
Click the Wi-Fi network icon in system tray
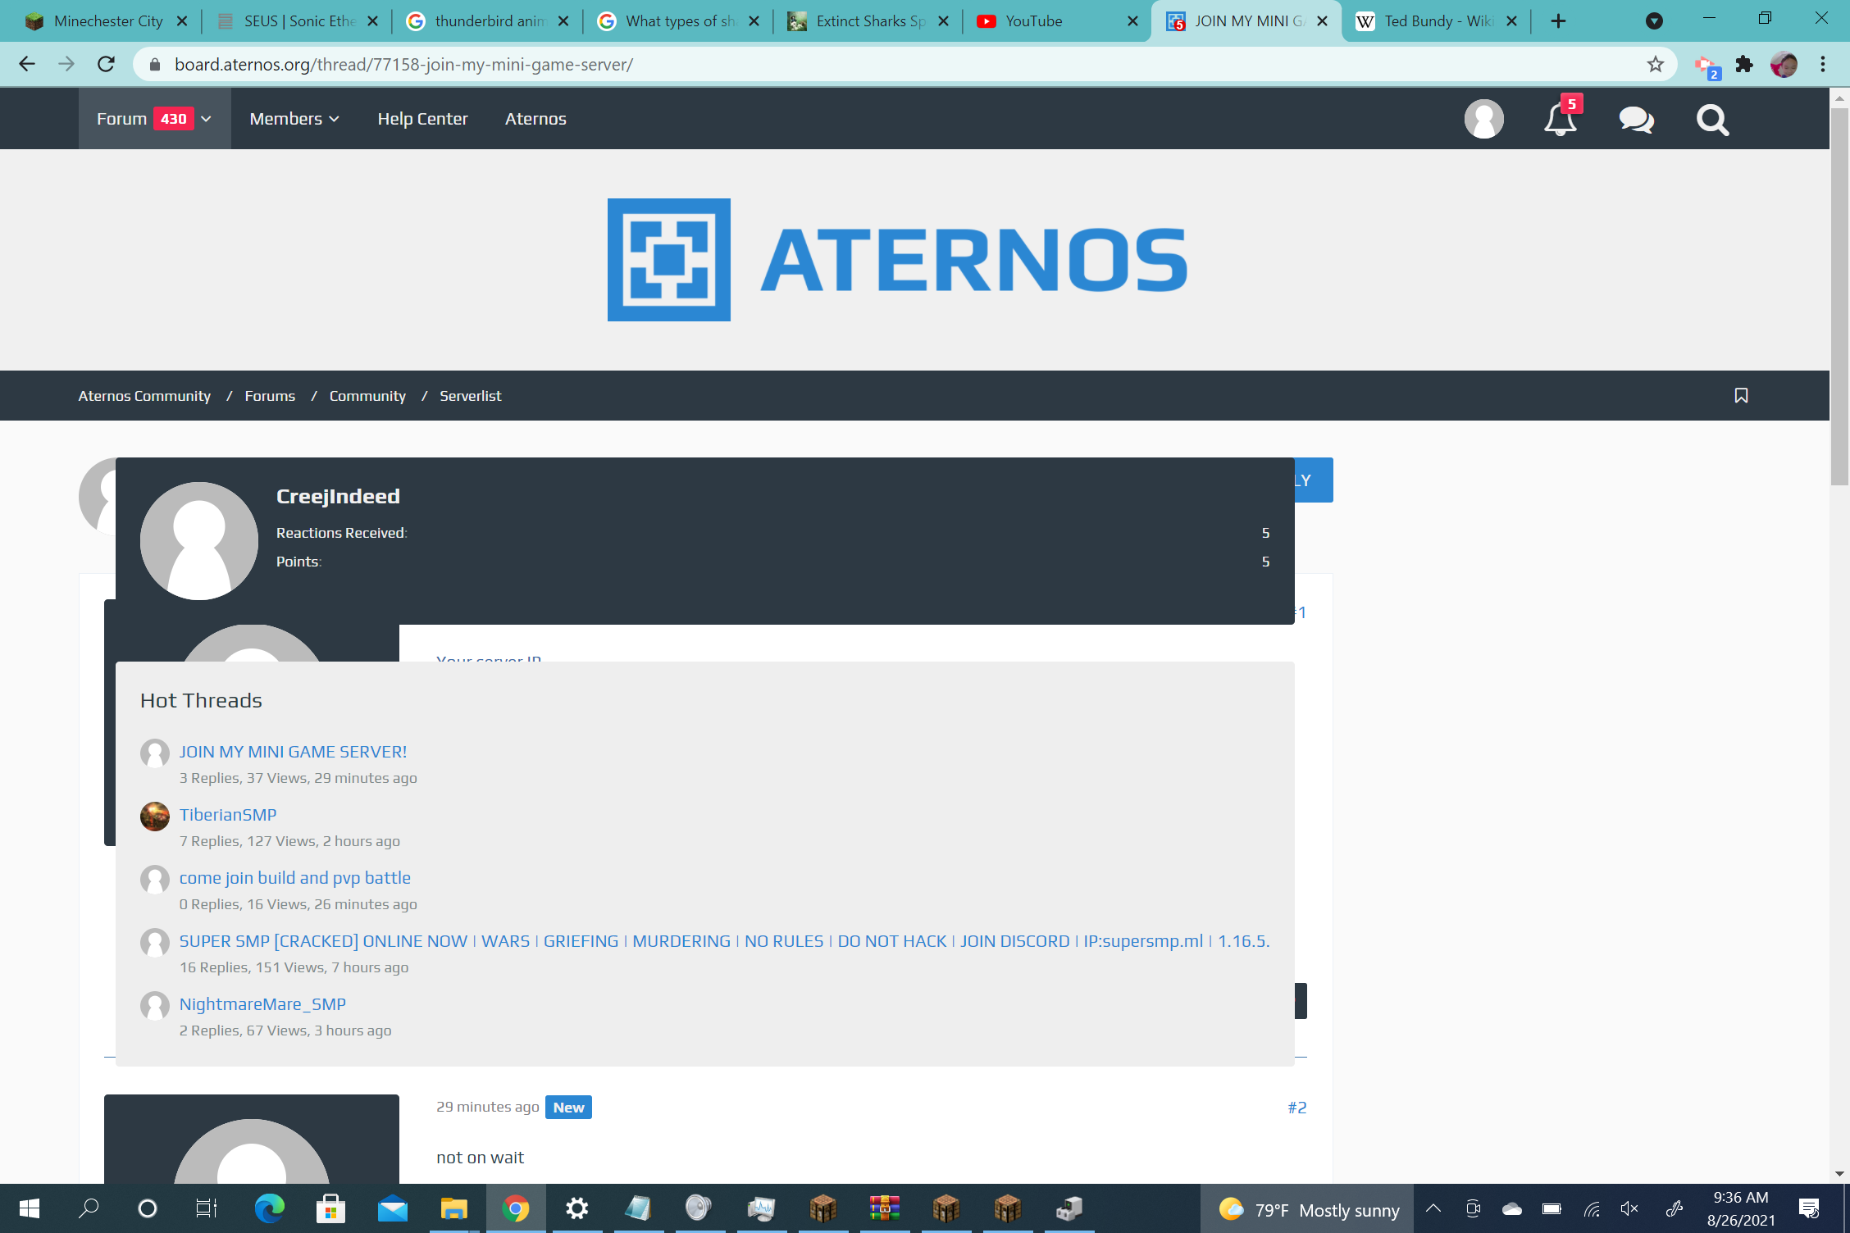click(x=1592, y=1209)
